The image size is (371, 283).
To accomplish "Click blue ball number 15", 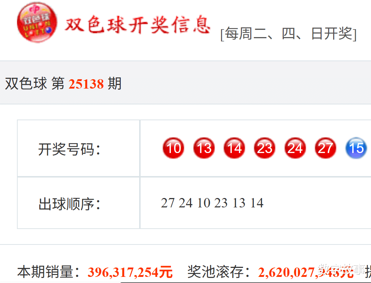I will 356,148.
